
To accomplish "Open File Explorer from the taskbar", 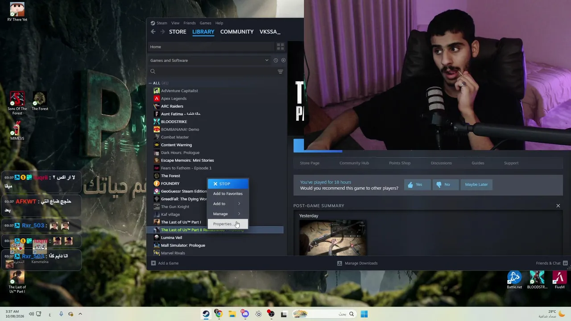I will pos(232,314).
